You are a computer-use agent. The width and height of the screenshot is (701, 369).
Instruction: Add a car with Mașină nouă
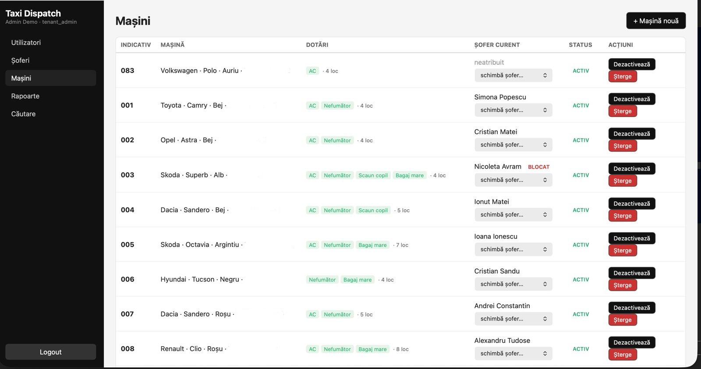[655, 21]
